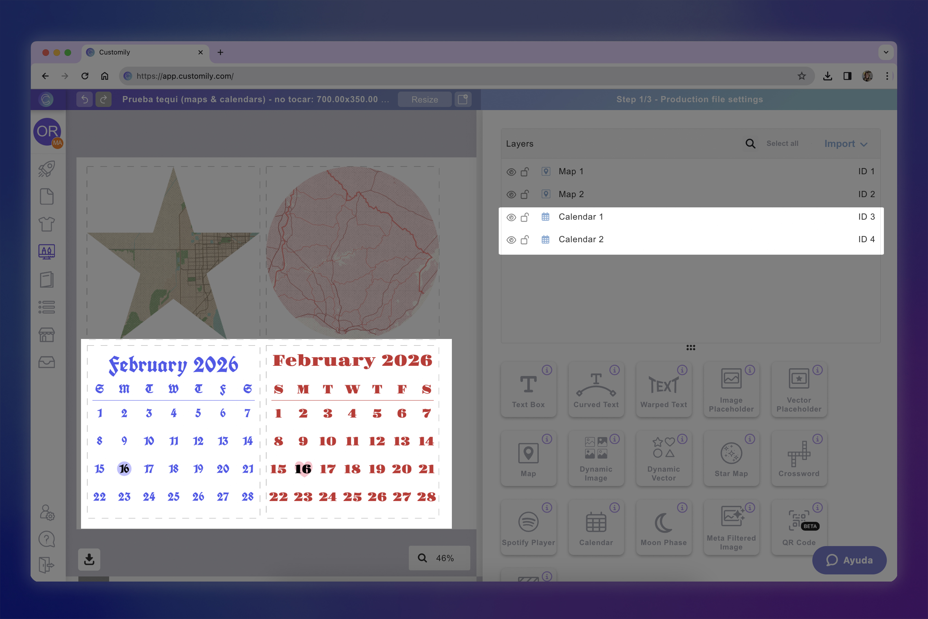Click the Resize button

click(x=424, y=99)
